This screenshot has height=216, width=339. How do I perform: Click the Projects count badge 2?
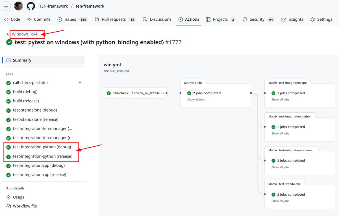[x=233, y=19]
